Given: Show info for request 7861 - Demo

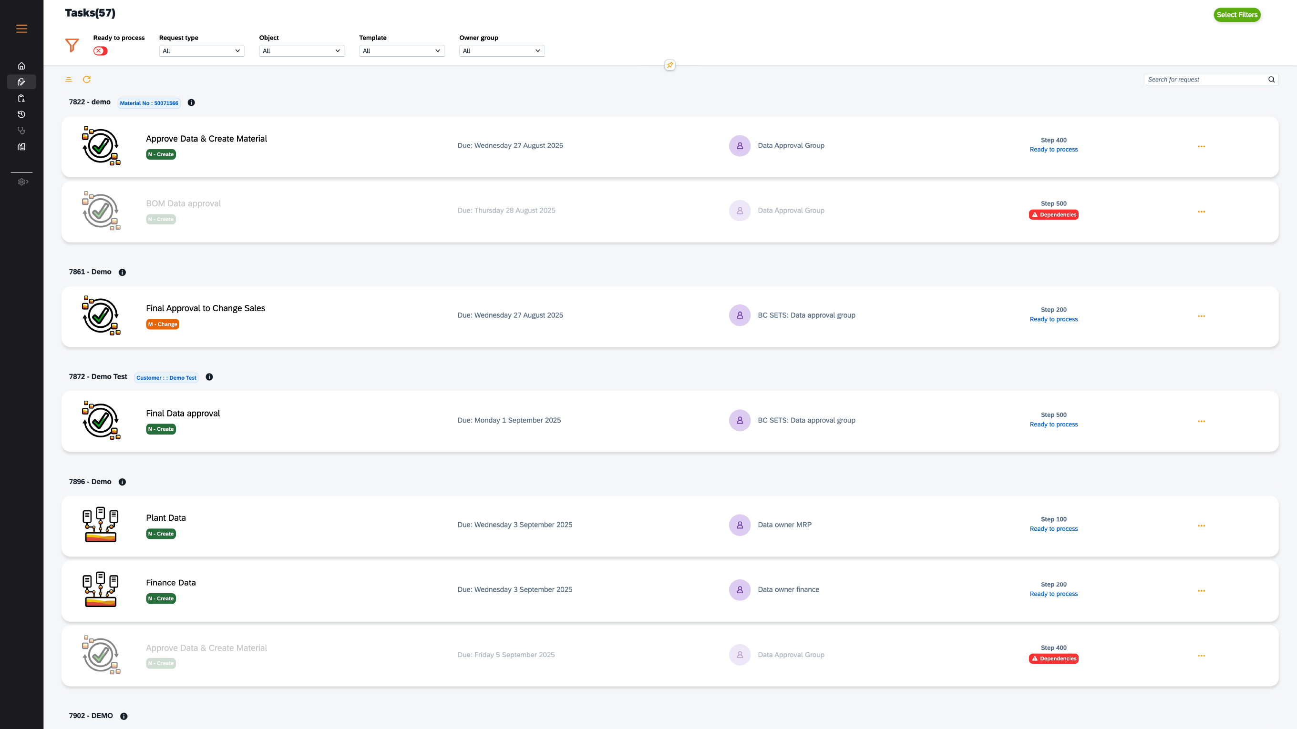Looking at the screenshot, I should 123,272.
